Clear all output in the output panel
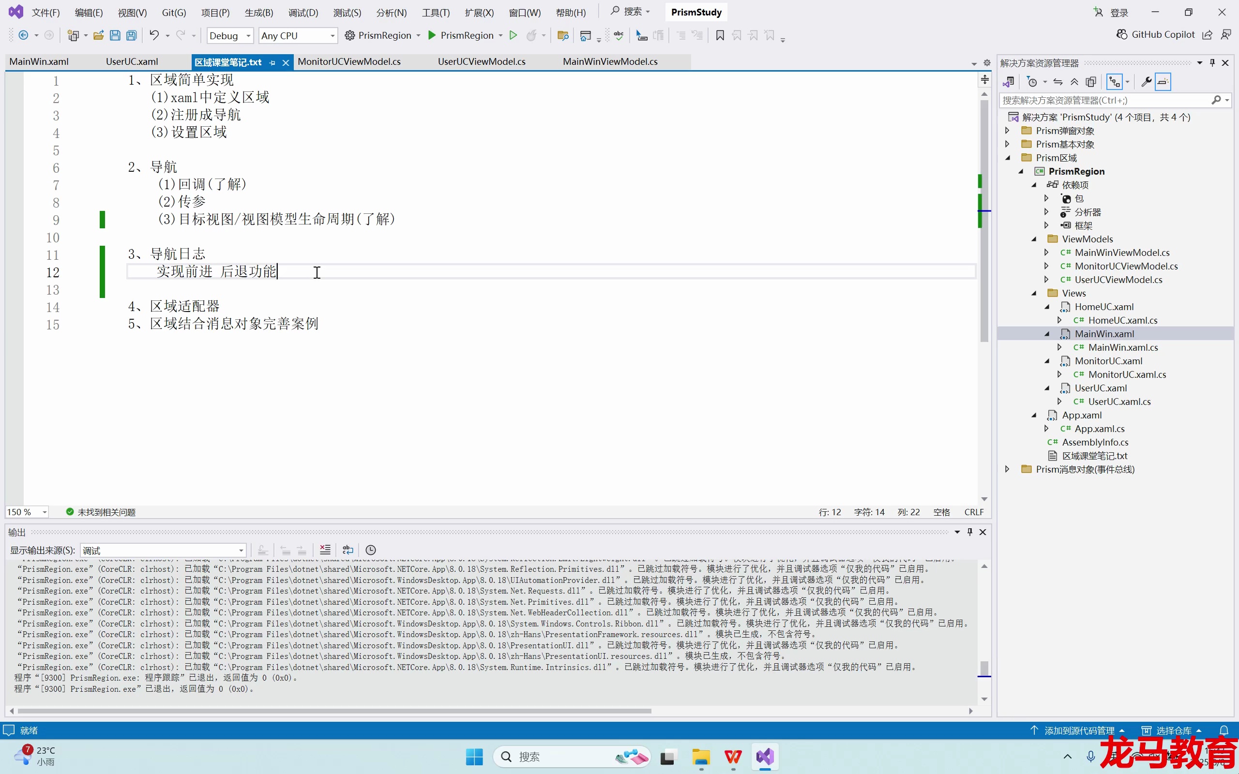 click(325, 550)
